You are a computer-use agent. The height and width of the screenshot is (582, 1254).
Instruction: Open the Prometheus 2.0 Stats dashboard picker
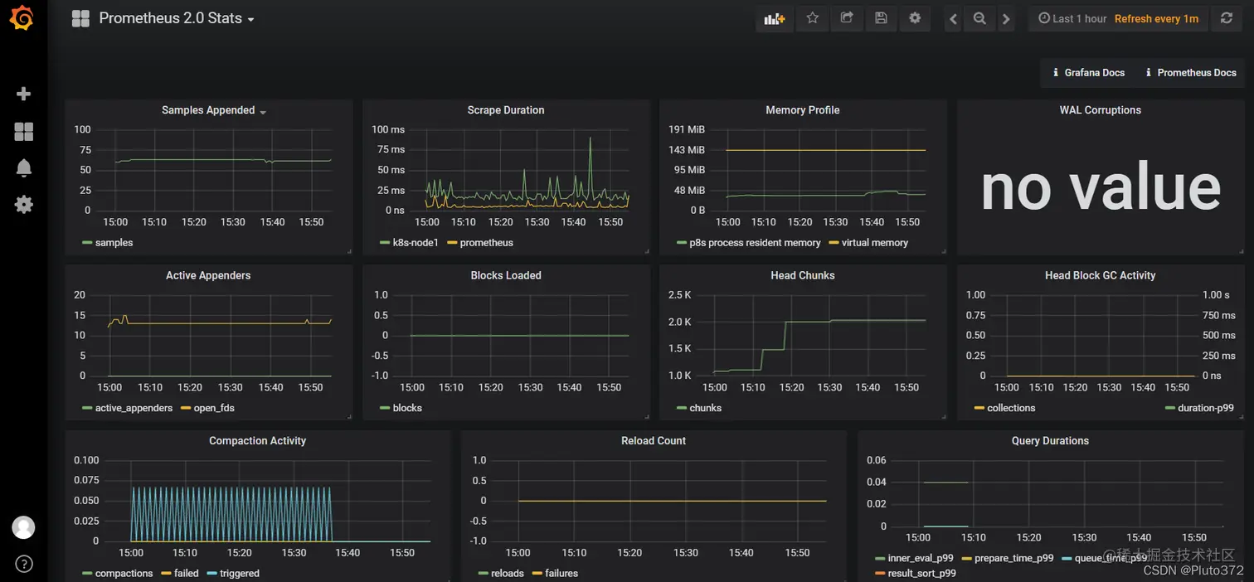point(177,18)
